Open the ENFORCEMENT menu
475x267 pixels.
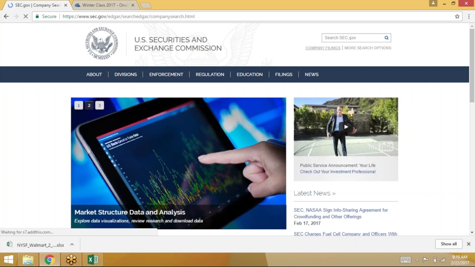(x=166, y=75)
